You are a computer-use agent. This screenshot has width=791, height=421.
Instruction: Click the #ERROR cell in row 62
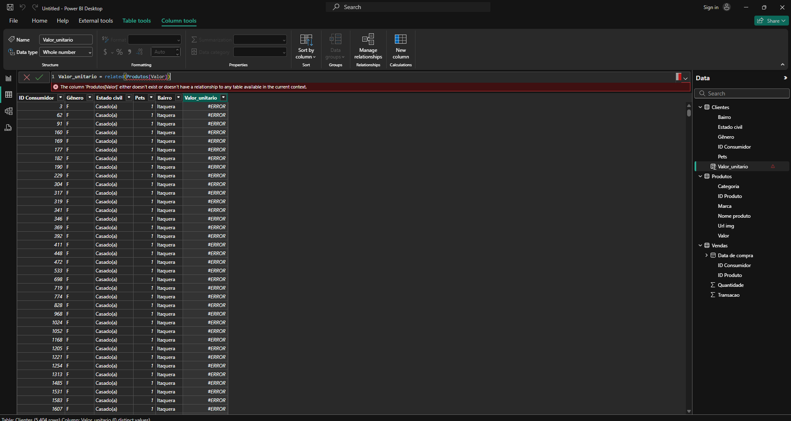click(205, 115)
